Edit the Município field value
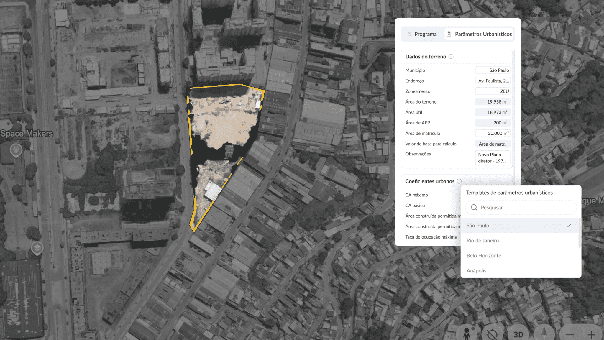This screenshot has width=604, height=340. [x=493, y=70]
